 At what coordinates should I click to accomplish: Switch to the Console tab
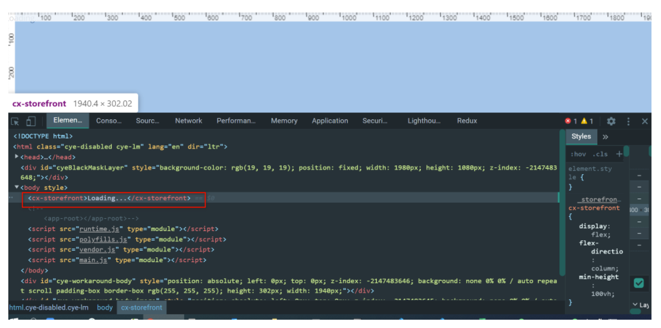tap(109, 121)
